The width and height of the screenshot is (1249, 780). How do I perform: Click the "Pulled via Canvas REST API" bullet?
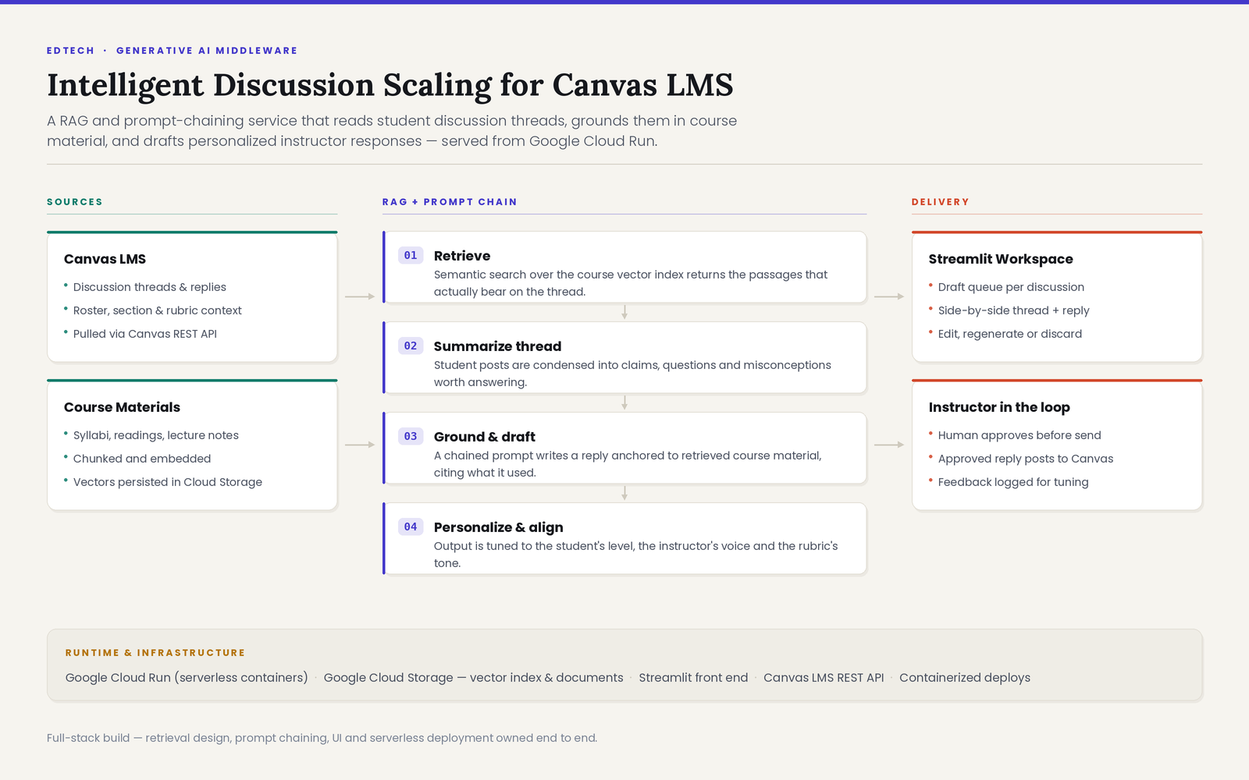click(145, 334)
